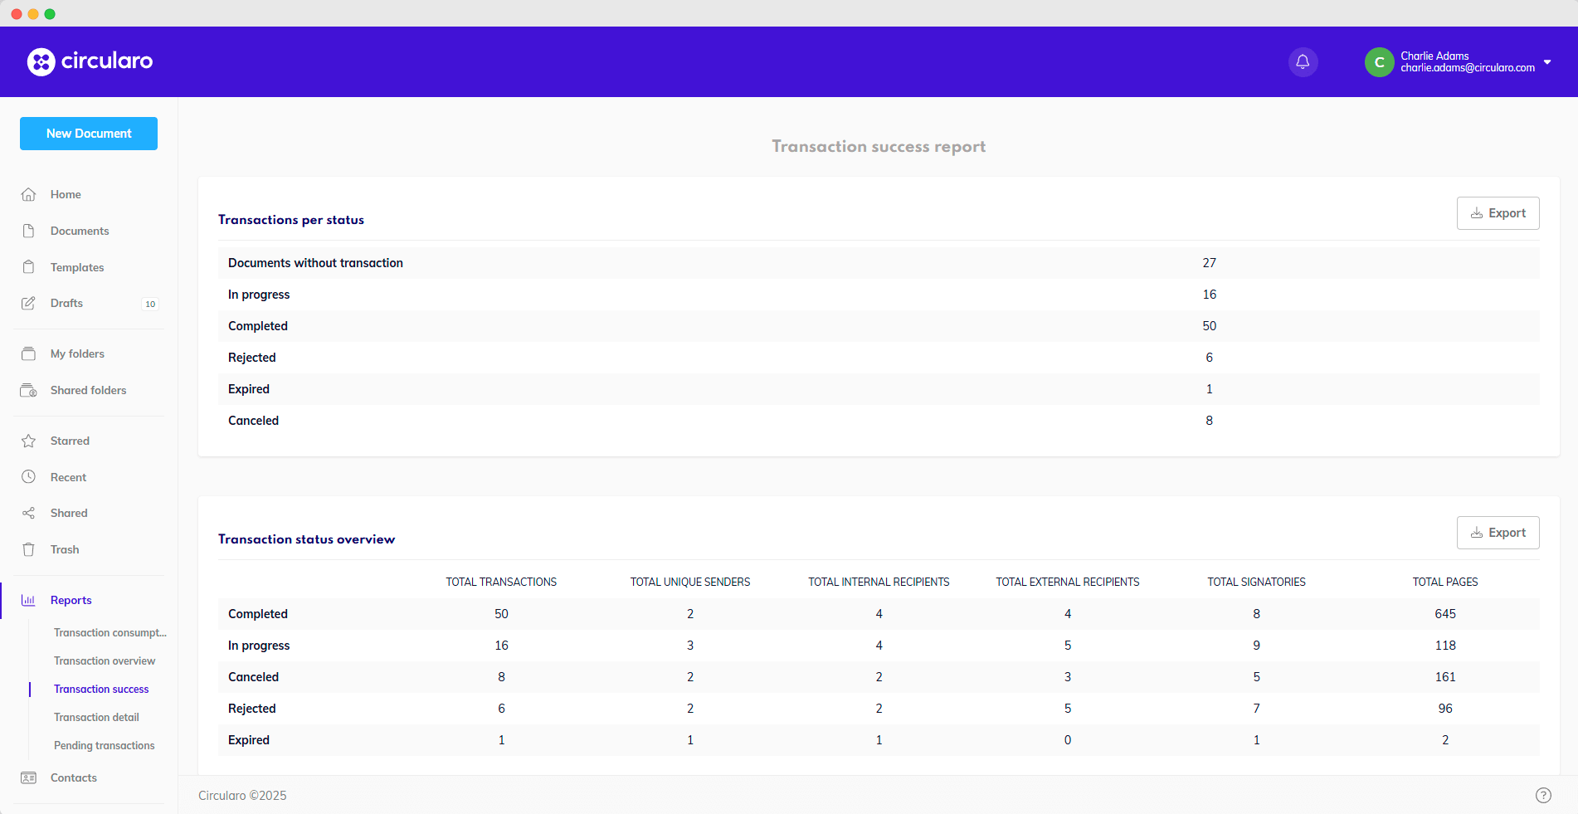The width and height of the screenshot is (1578, 814).
Task: Open the help question mark icon
Action: pyautogui.click(x=1543, y=795)
